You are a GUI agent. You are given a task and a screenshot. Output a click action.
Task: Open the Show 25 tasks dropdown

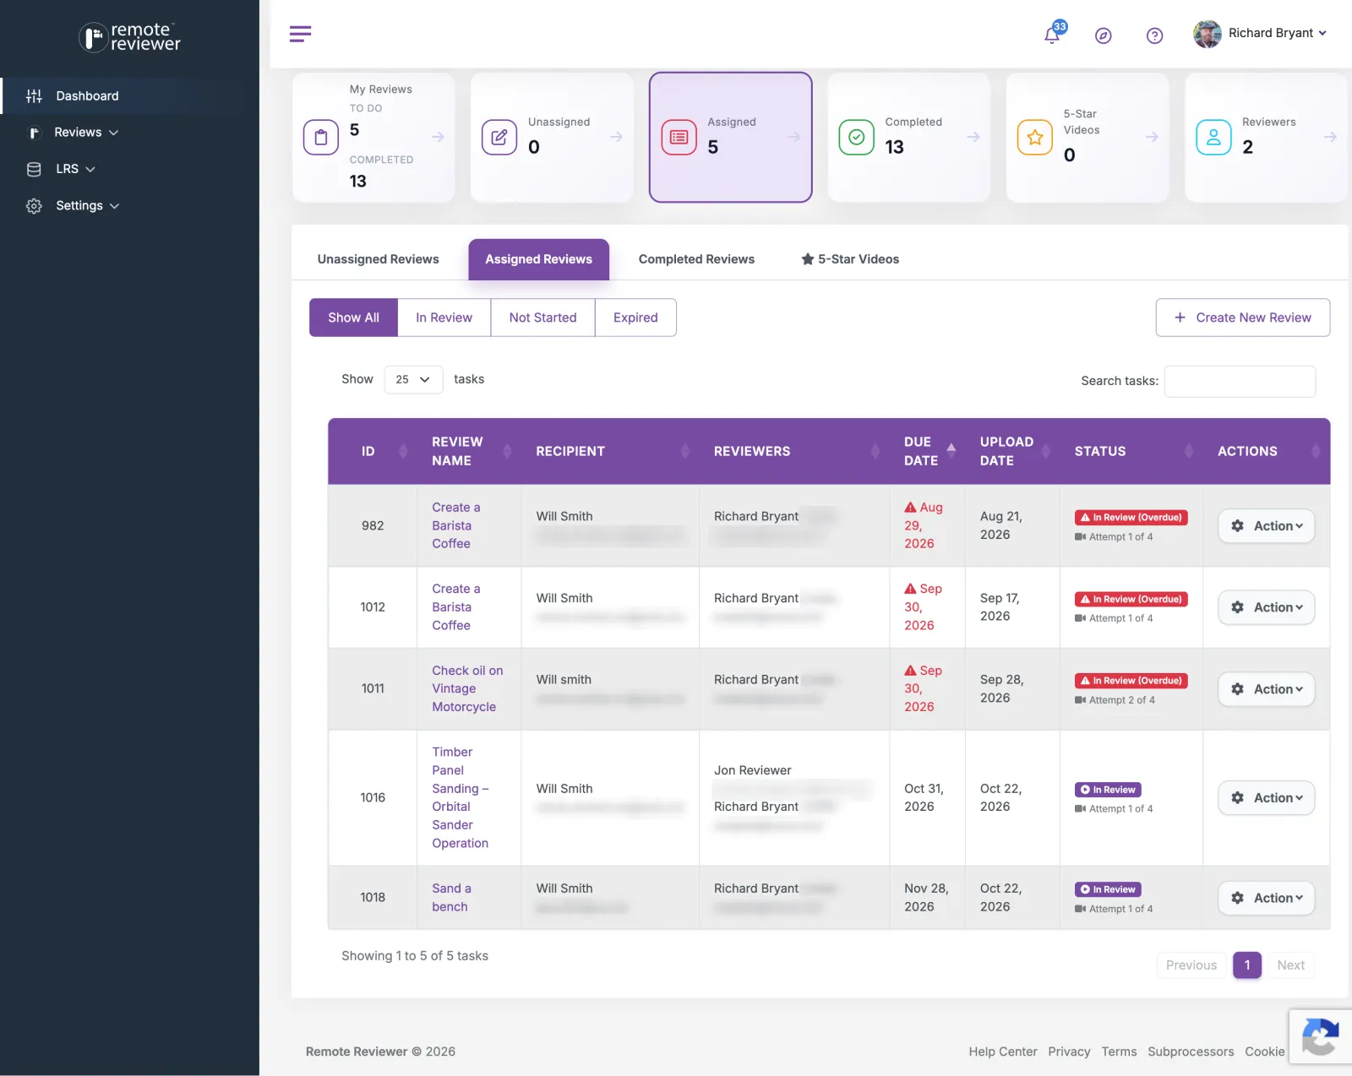point(413,380)
